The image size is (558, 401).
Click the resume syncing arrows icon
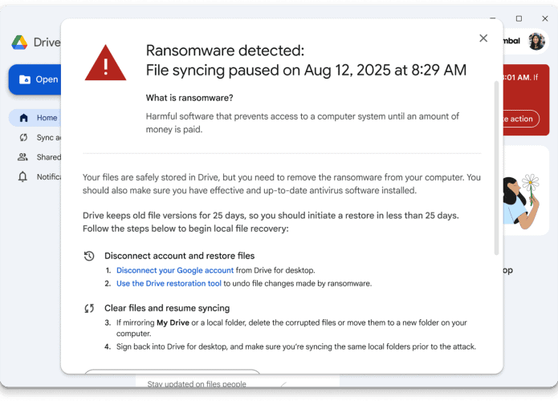pyautogui.click(x=89, y=308)
